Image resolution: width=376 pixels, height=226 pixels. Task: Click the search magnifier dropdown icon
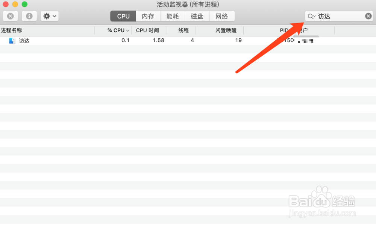pos(311,16)
